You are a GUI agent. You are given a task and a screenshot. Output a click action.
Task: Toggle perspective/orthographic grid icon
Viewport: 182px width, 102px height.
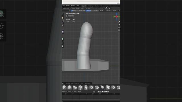click(119, 30)
